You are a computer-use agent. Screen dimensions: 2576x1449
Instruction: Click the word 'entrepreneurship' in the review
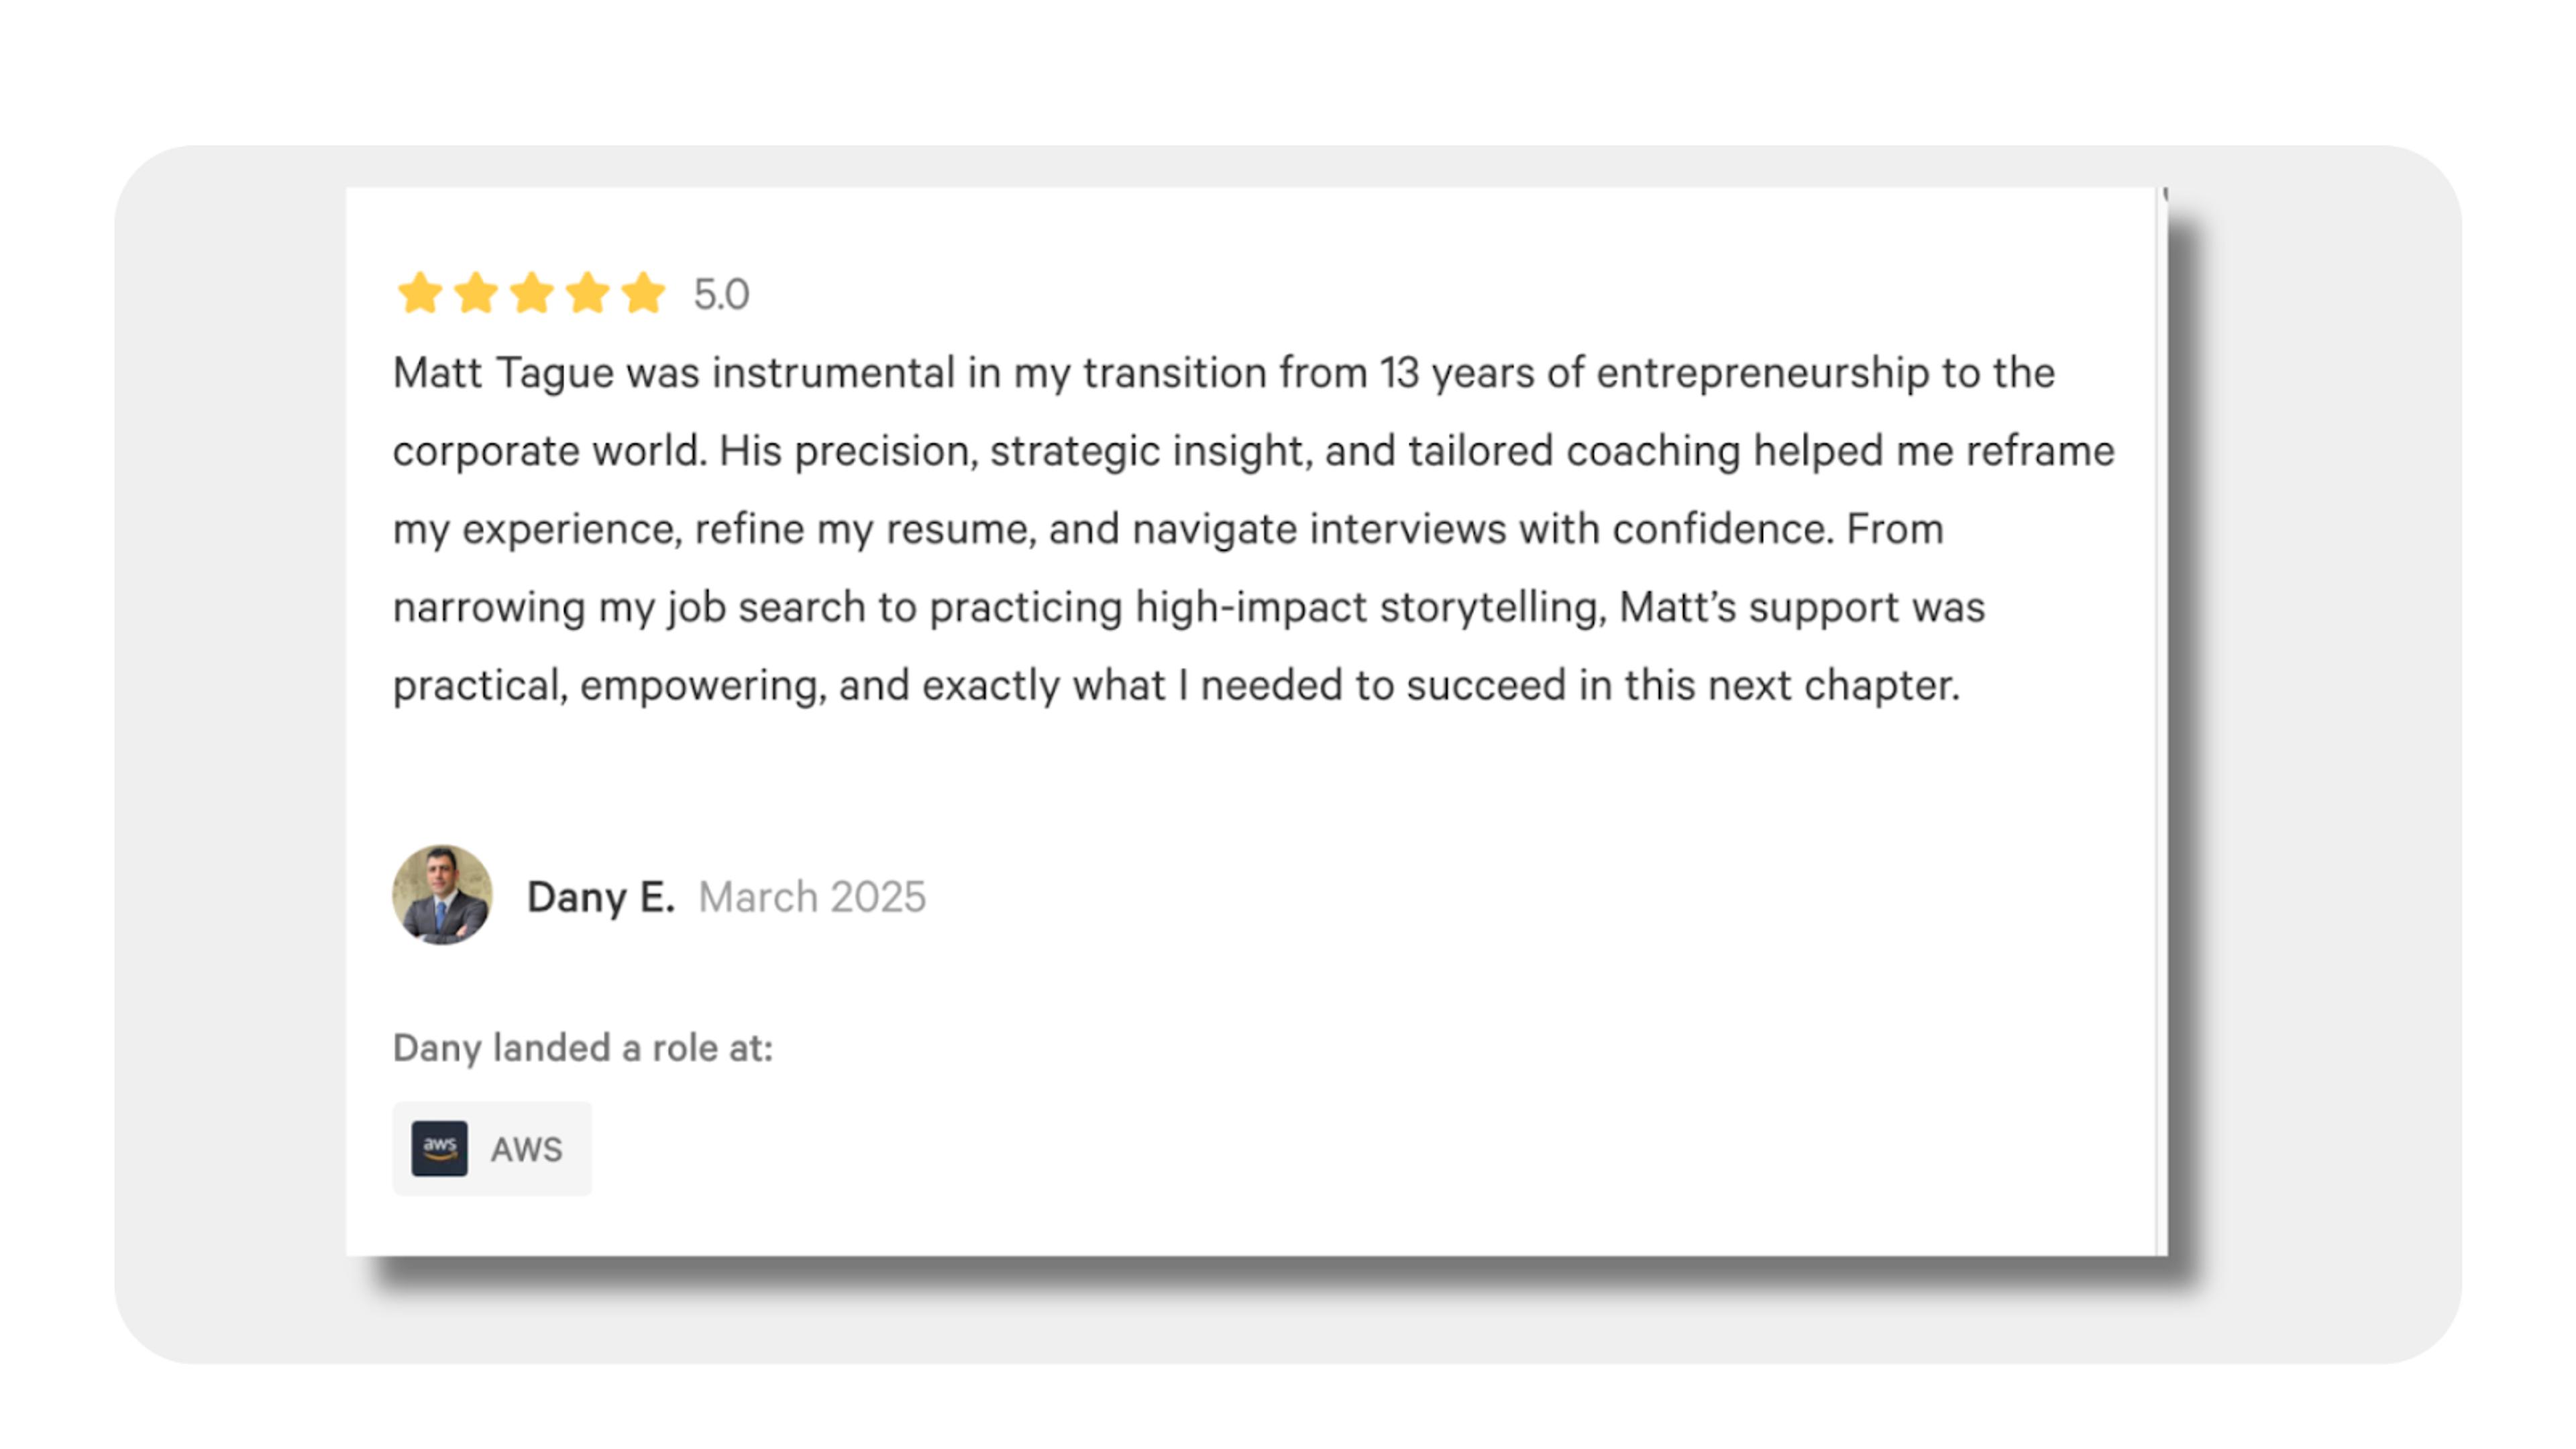pos(1763,373)
